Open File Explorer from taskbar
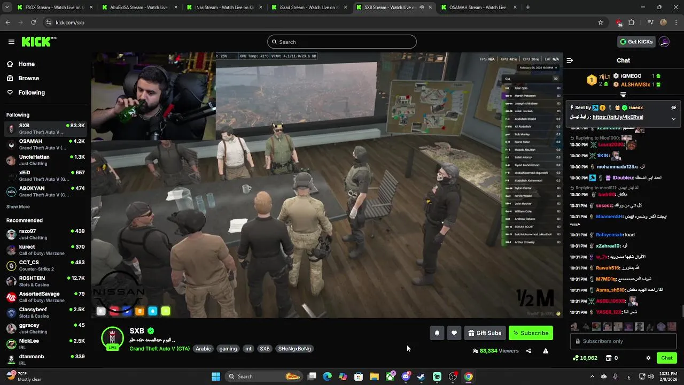The image size is (684, 385). (x=374, y=376)
